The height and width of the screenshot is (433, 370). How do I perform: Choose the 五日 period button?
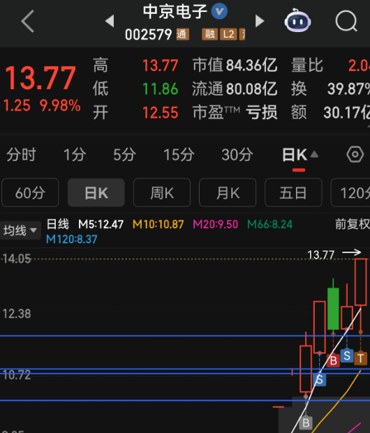pyautogui.click(x=293, y=192)
